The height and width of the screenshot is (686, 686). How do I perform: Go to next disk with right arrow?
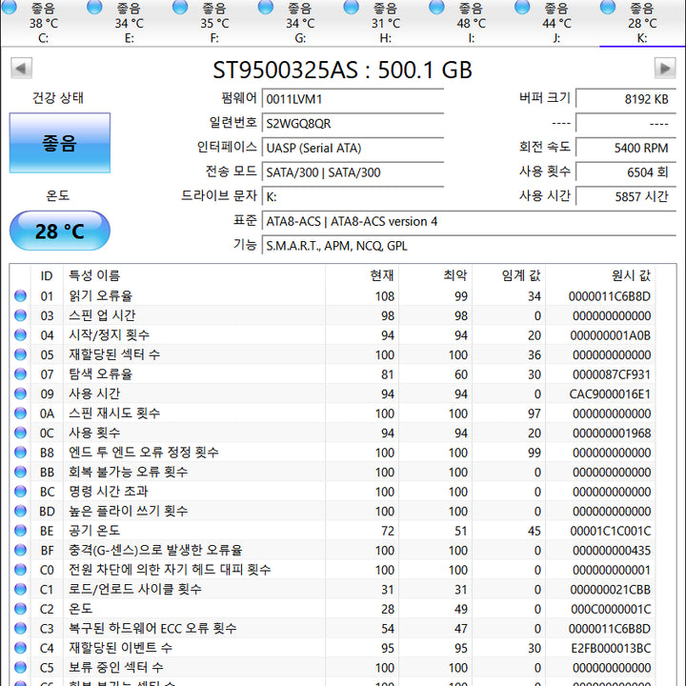point(665,69)
